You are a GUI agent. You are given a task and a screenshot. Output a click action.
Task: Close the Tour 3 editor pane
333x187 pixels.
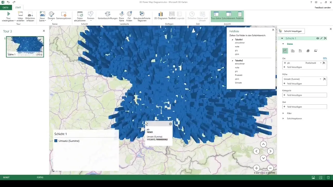click(x=44, y=31)
